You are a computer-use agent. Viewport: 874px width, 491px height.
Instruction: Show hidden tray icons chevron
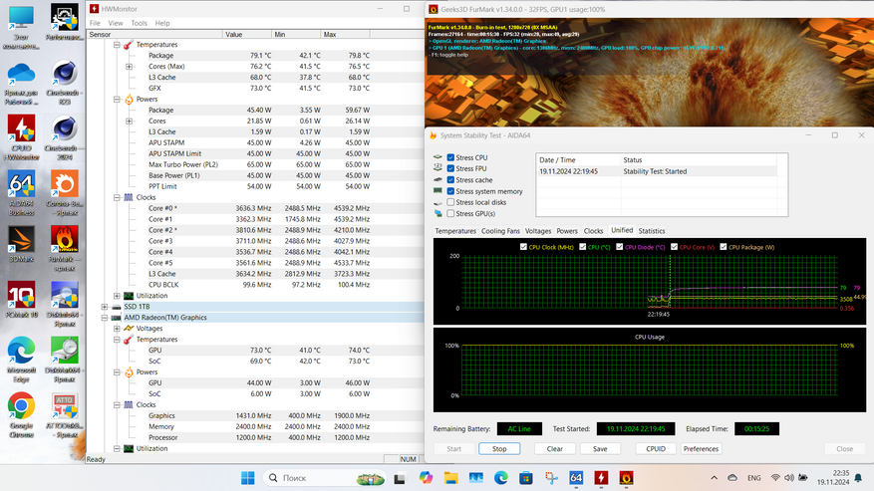714,478
